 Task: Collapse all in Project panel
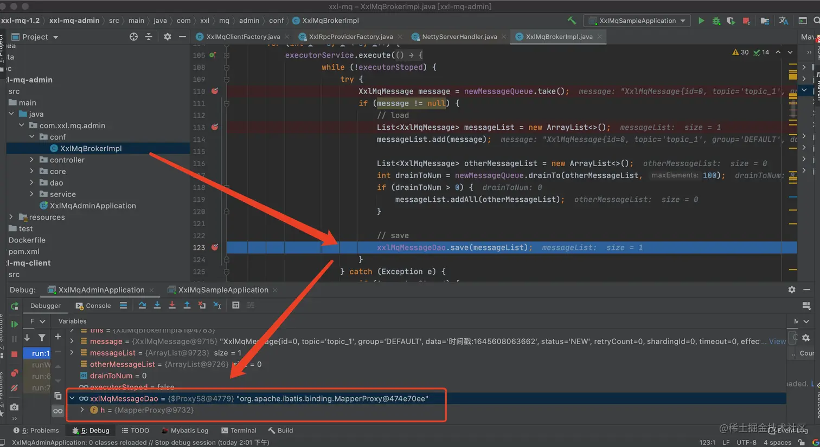coord(149,37)
